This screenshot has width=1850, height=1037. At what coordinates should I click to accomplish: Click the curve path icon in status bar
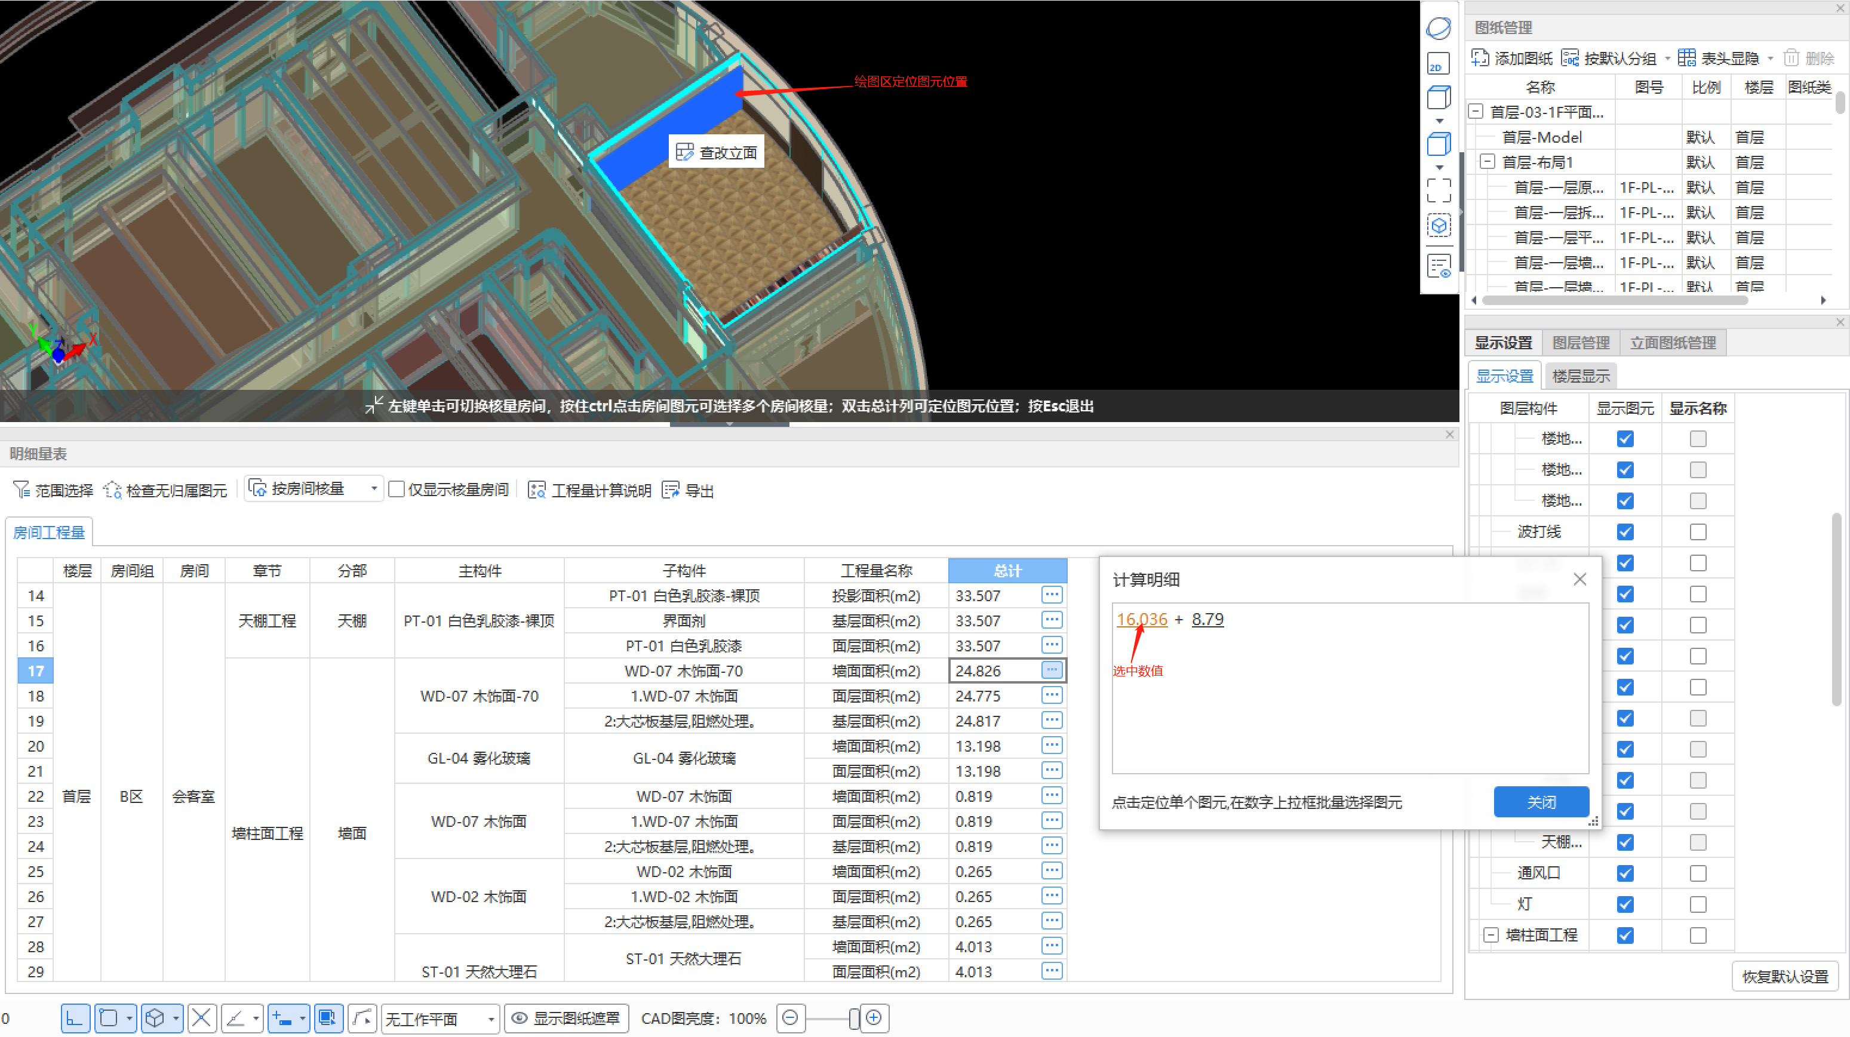tap(362, 1018)
